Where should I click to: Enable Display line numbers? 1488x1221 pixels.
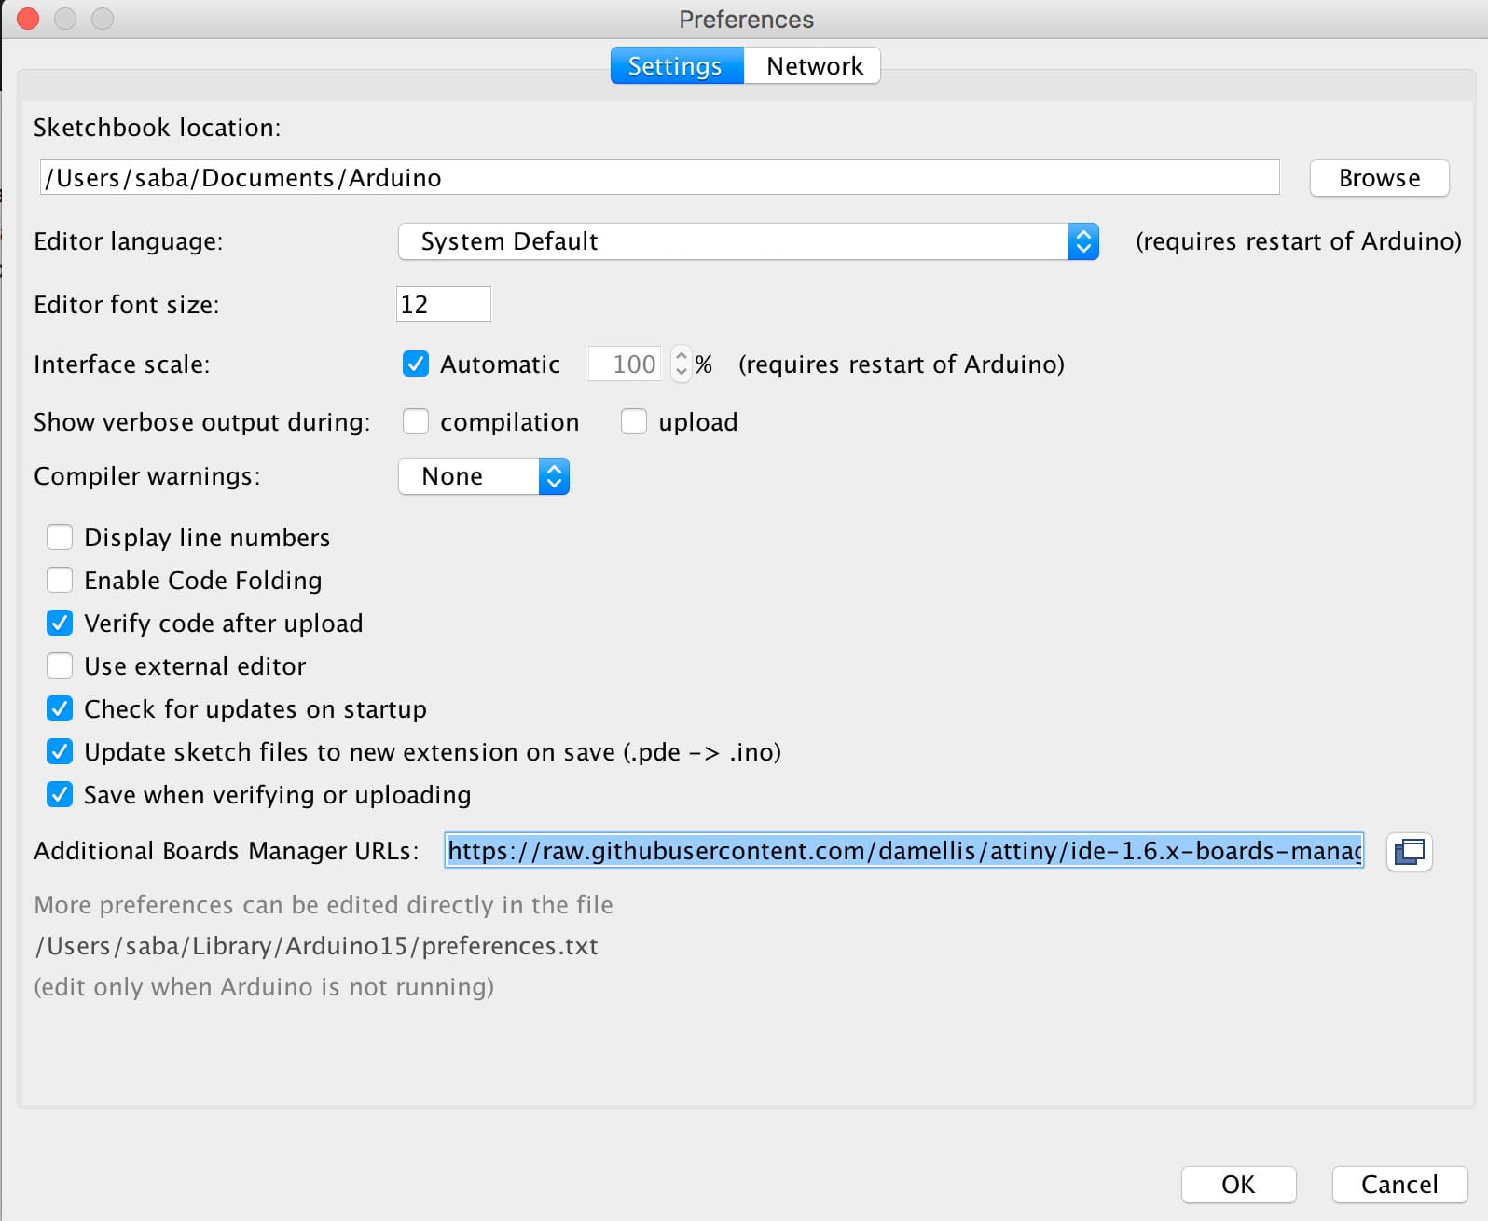point(60,537)
